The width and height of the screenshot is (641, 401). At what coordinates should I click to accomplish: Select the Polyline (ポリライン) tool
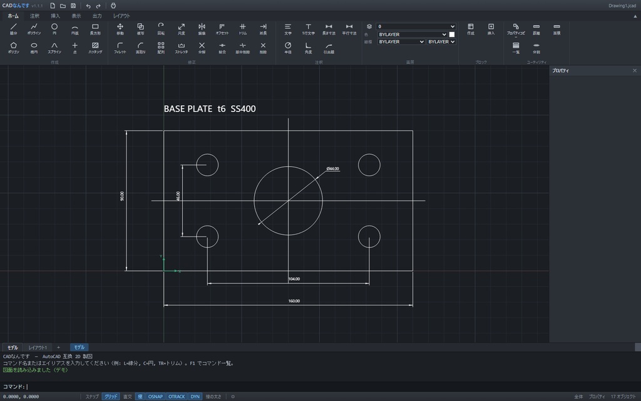(34, 29)
